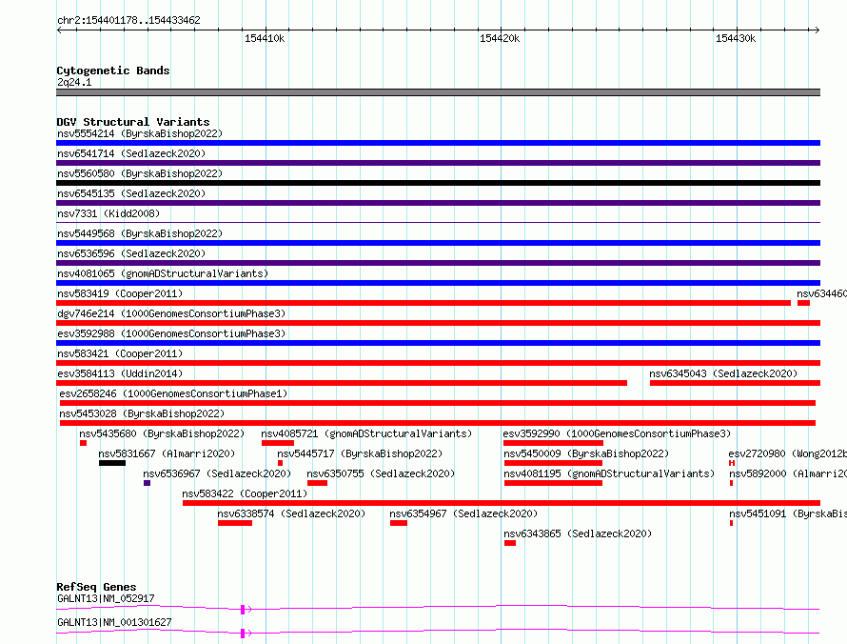Open the nsv6345043 Sedlazeck2020 red bar
The image size is (847, 644).
tap(732, 383)
